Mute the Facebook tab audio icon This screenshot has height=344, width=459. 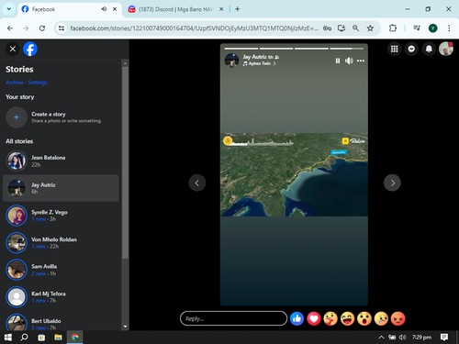104,9
